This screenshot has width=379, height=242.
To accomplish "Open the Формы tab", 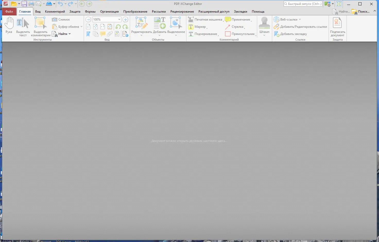I will pyautogui.click(x=90, y=12).
